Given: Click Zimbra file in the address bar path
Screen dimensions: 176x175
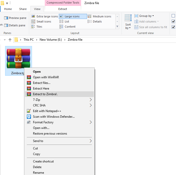Looking at the screenshot, I should tap(75, 40).
